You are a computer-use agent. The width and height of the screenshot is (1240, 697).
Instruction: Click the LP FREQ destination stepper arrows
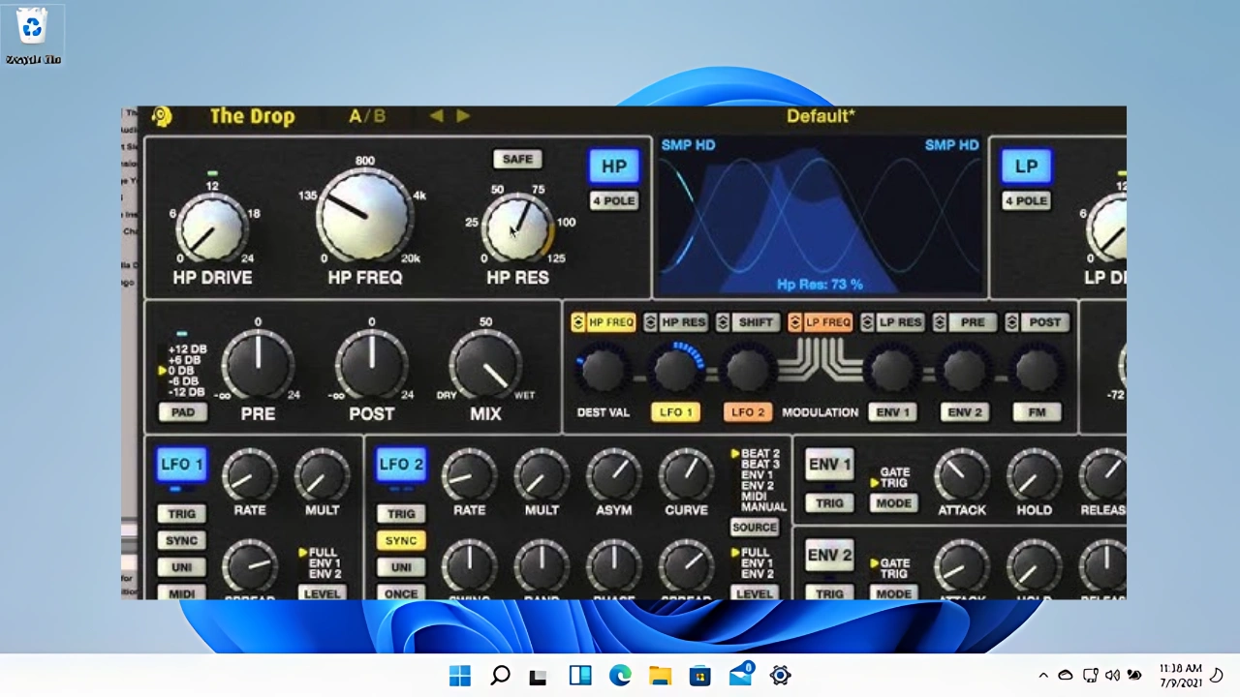tap(795, 322)
